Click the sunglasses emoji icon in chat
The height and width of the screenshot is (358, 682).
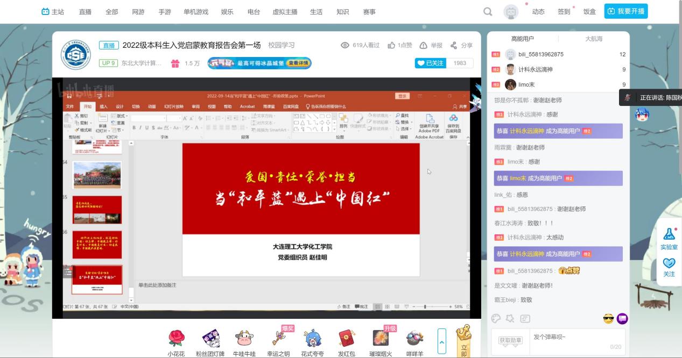(608, 319)
